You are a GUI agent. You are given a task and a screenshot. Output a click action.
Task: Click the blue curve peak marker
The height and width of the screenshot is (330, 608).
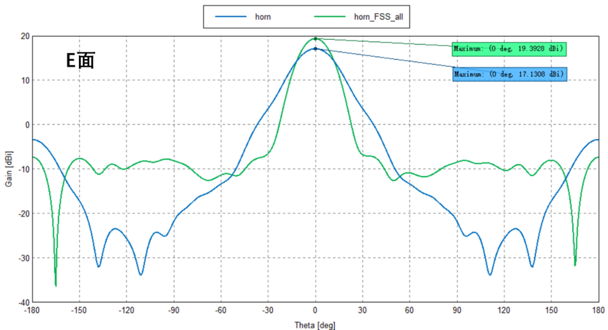[315, 49]
